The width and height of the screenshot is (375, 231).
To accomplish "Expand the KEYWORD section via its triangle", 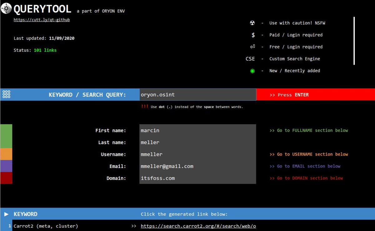I will point(6,214).
